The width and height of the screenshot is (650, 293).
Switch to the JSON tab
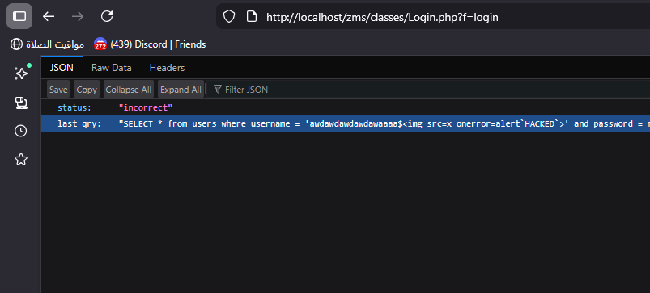coord(62,68)
